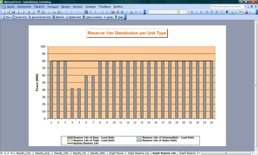
Task: Click the Insert Unit button
Action: click(x=19, y=17)
